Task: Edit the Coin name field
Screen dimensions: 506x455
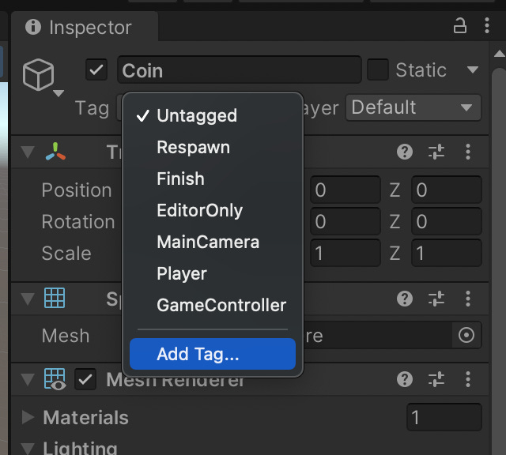Action: [239, 70]
